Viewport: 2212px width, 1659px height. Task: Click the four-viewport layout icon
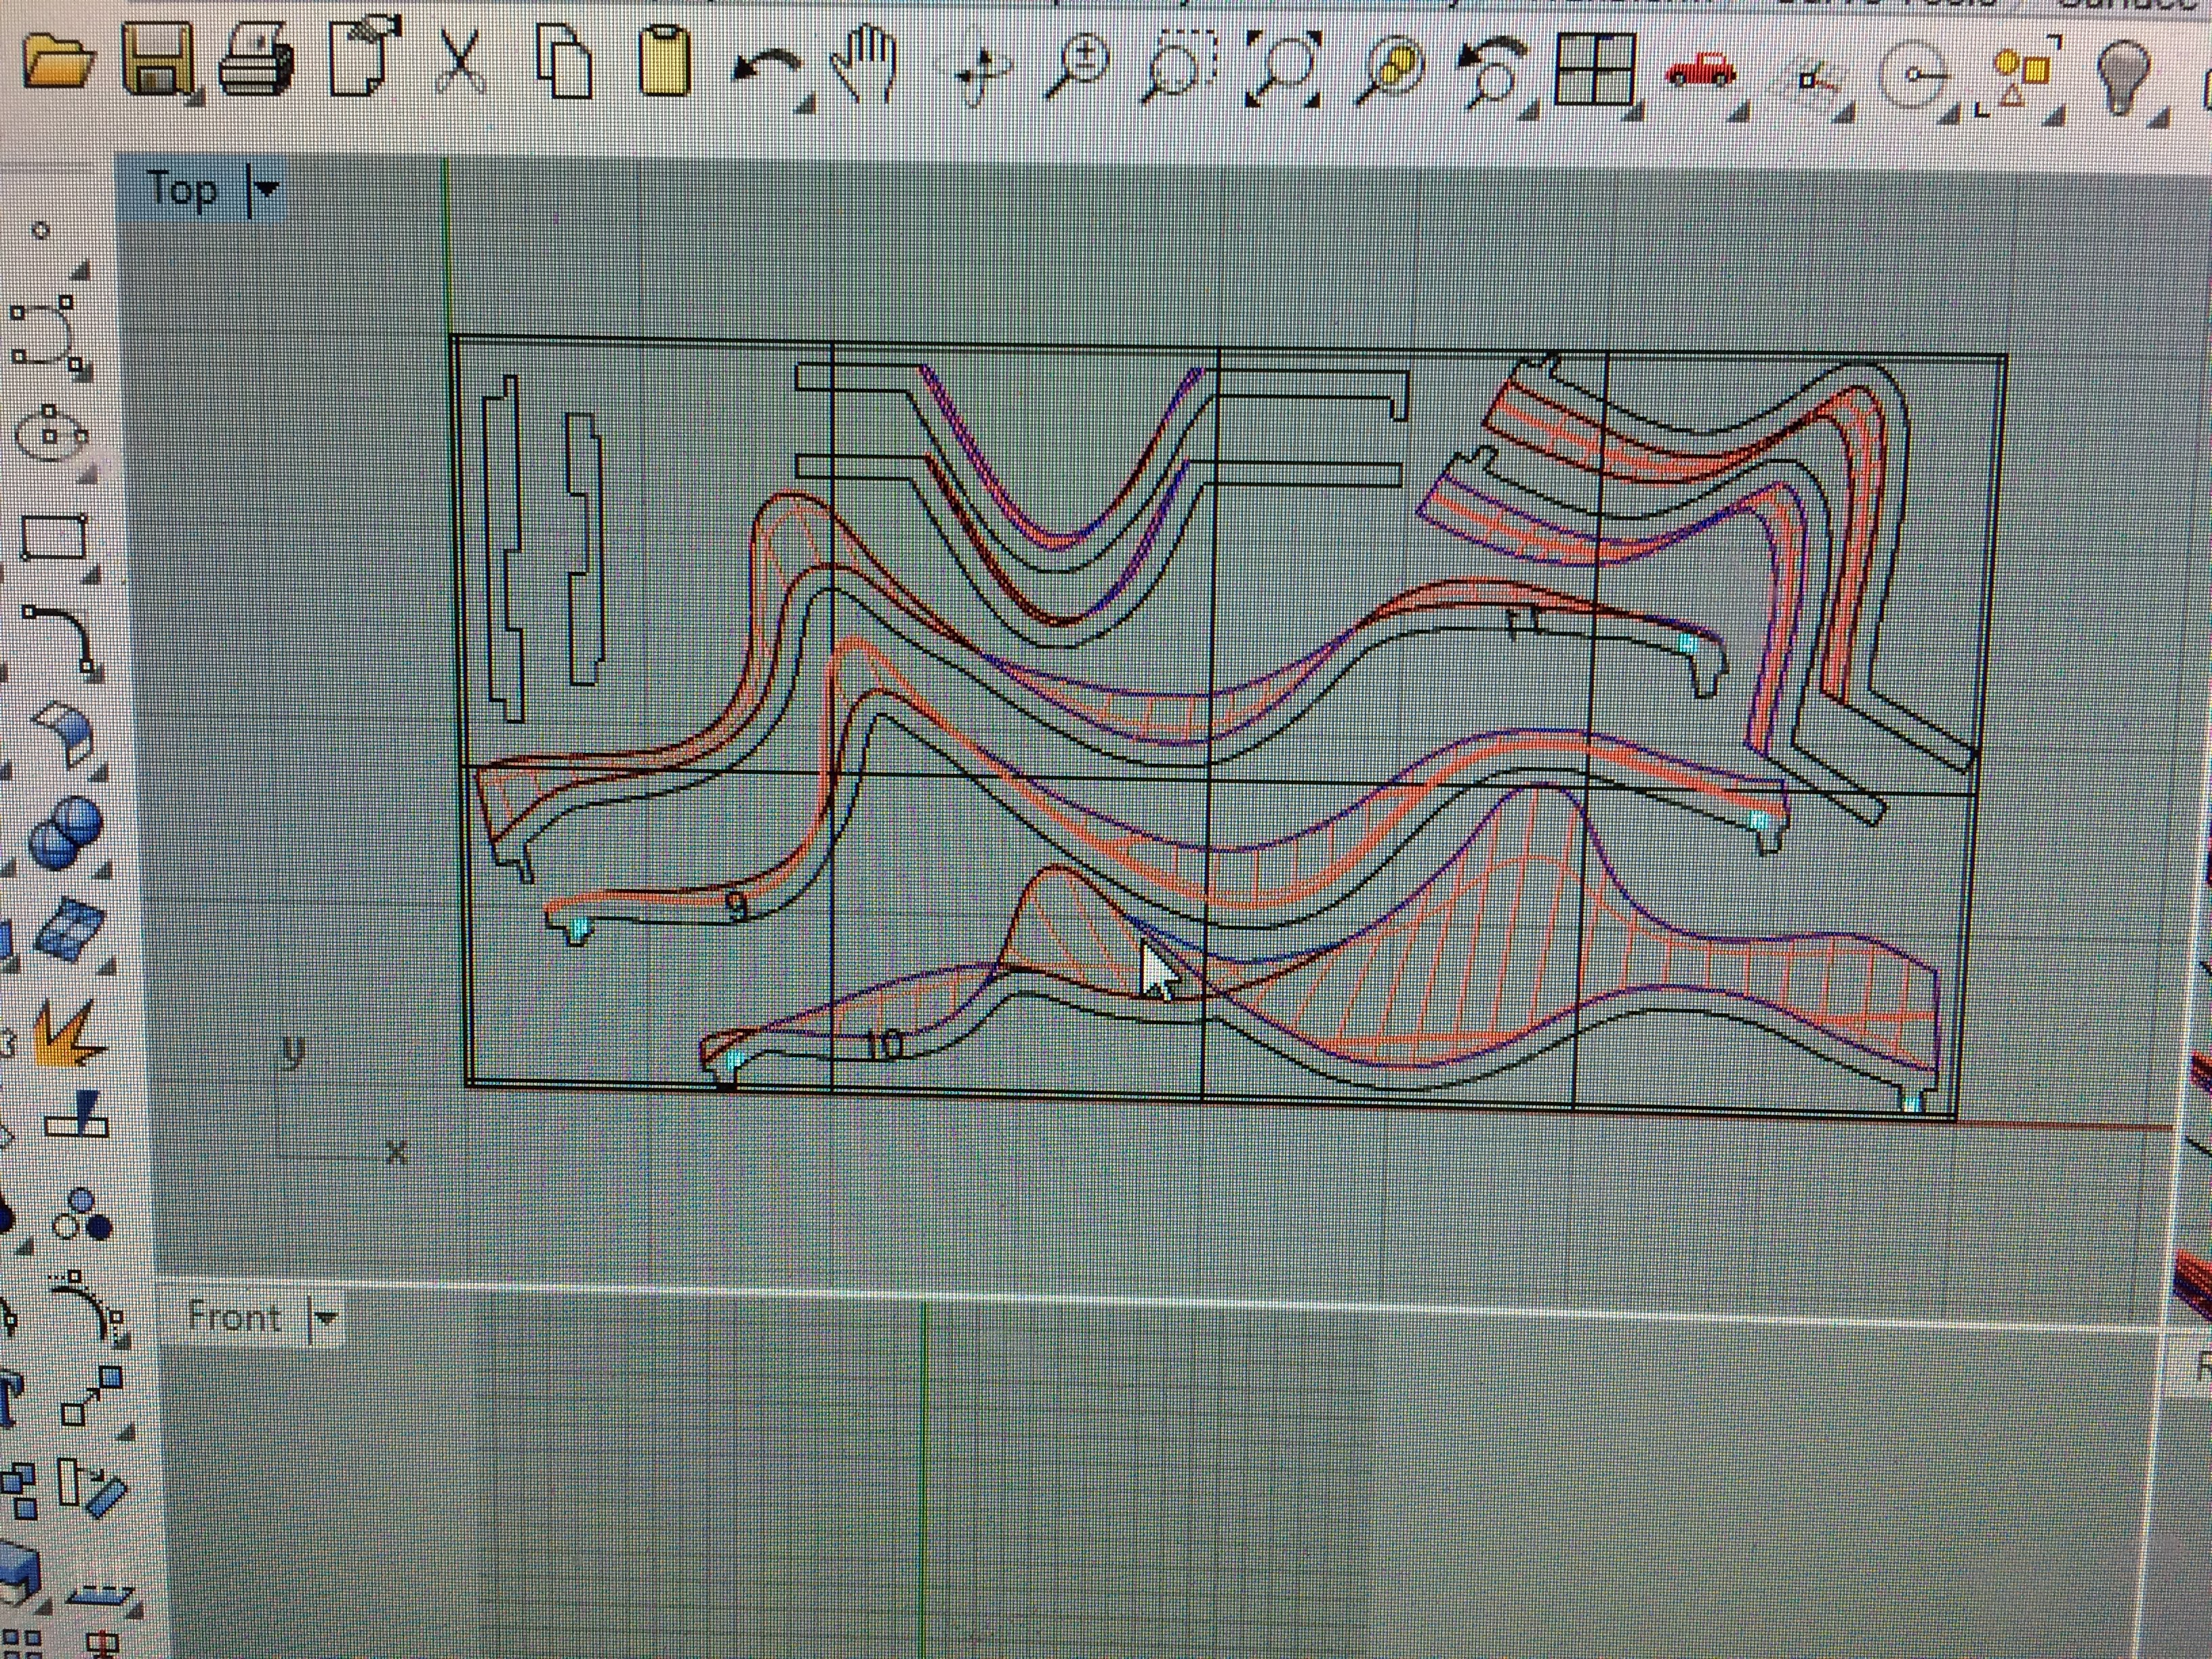pos(1595,70)
